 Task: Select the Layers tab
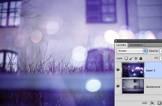coord(121,45)
